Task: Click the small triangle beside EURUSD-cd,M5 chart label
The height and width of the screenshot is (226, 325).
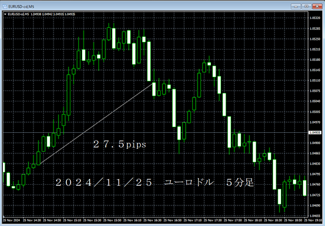Action: click(5, 14)
